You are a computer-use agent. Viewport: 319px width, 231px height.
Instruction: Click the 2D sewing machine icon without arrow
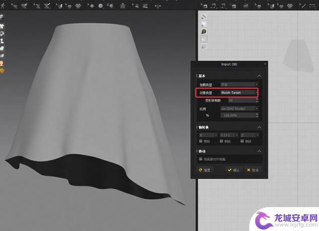[234, 6]
